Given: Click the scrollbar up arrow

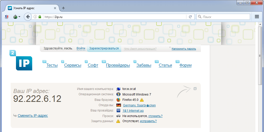Looking at the screenshot, I should click(x=260, y=24).
